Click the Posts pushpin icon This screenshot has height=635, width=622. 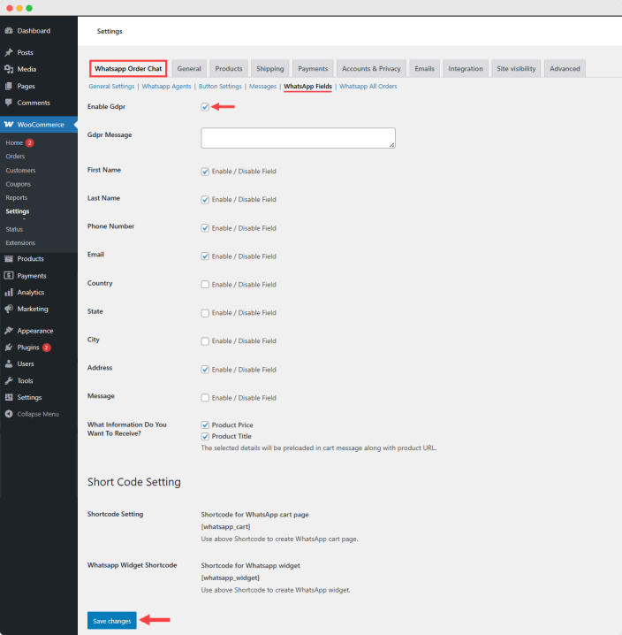point(9,53)
